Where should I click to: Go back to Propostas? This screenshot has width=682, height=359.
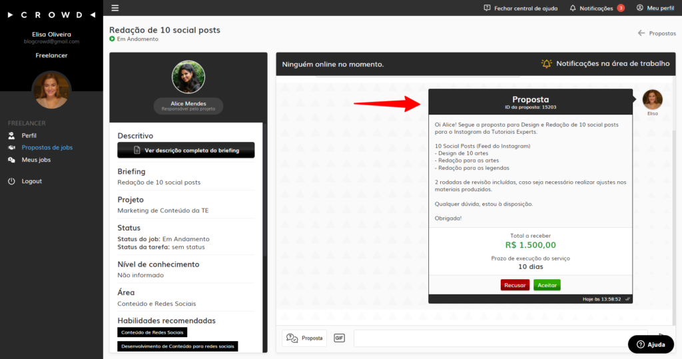tap(657, 33)
